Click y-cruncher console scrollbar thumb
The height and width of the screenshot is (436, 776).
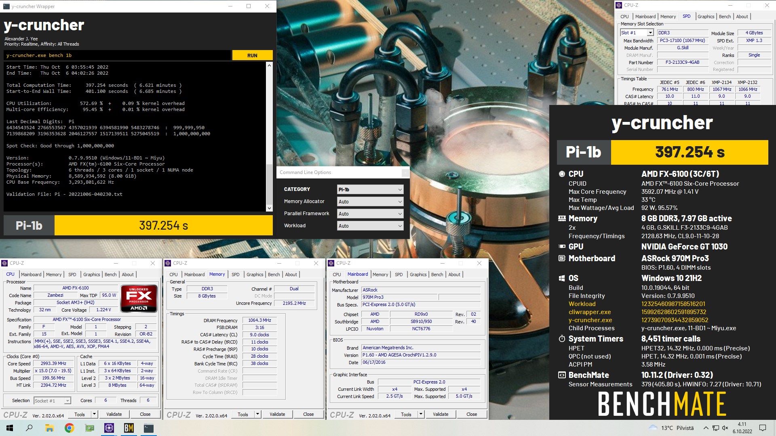click(x=270, y=184)
